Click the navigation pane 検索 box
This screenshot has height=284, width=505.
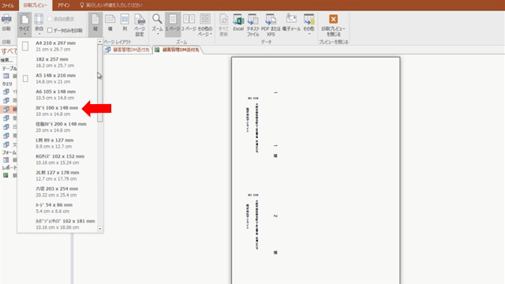click(x=9, y=60)
